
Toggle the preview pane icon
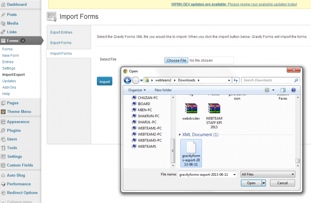coord(283,90)
